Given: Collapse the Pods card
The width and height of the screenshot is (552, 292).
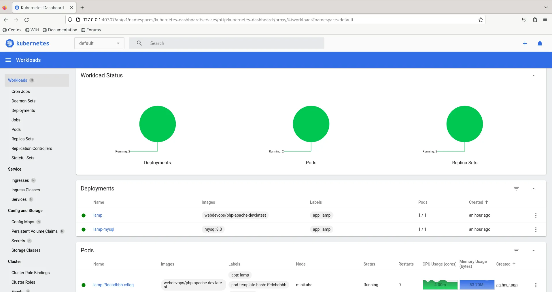Looking at the screenshot, I should coord(534,251).
